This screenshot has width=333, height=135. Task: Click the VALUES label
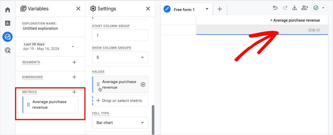pyautogui.click(x=98, y=72)
